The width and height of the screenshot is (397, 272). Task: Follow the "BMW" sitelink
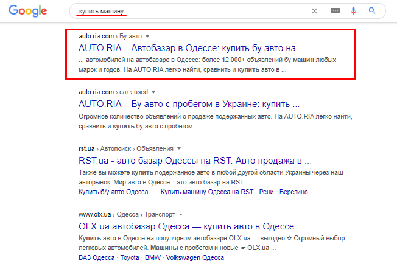(x=153, y=257)
